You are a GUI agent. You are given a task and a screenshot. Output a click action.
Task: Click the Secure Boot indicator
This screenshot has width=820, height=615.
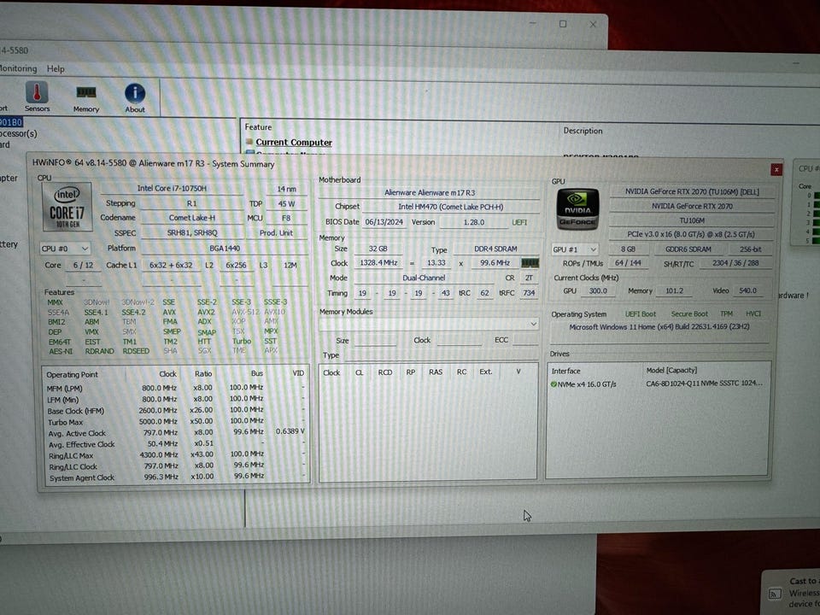point(689,313)
